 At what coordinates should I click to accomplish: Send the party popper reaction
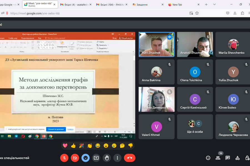click(x=81, y=146)
